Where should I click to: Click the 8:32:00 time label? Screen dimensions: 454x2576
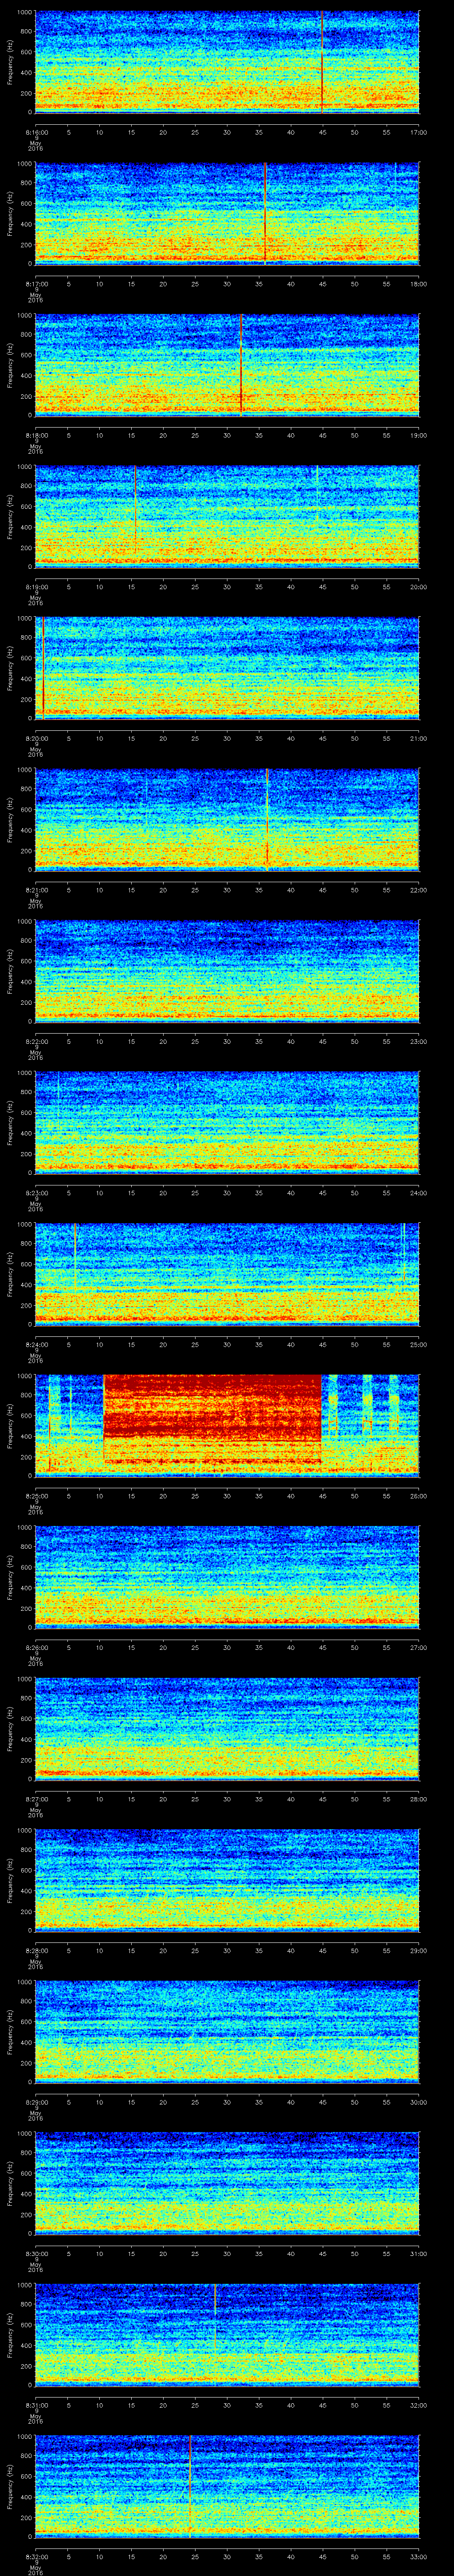37,2556
